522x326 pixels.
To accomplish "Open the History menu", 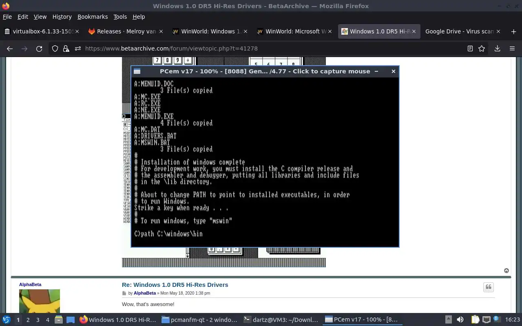I will 62,17.
